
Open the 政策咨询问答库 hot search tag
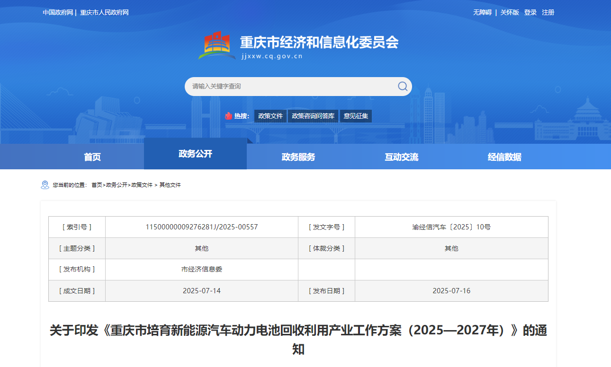point(313,116)
